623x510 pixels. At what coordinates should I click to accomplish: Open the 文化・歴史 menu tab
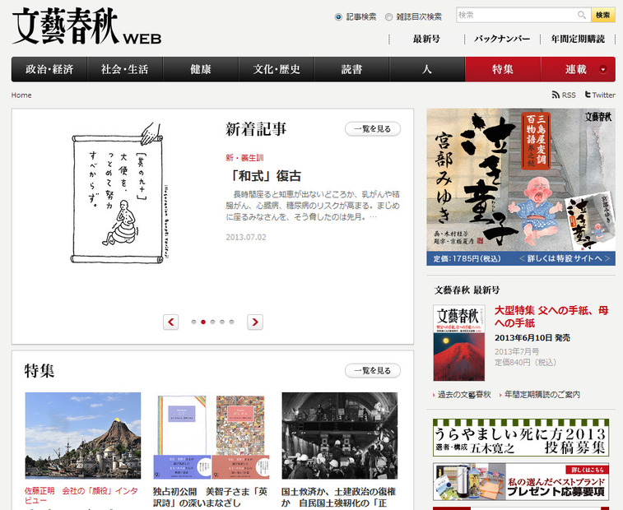[277, 69]
